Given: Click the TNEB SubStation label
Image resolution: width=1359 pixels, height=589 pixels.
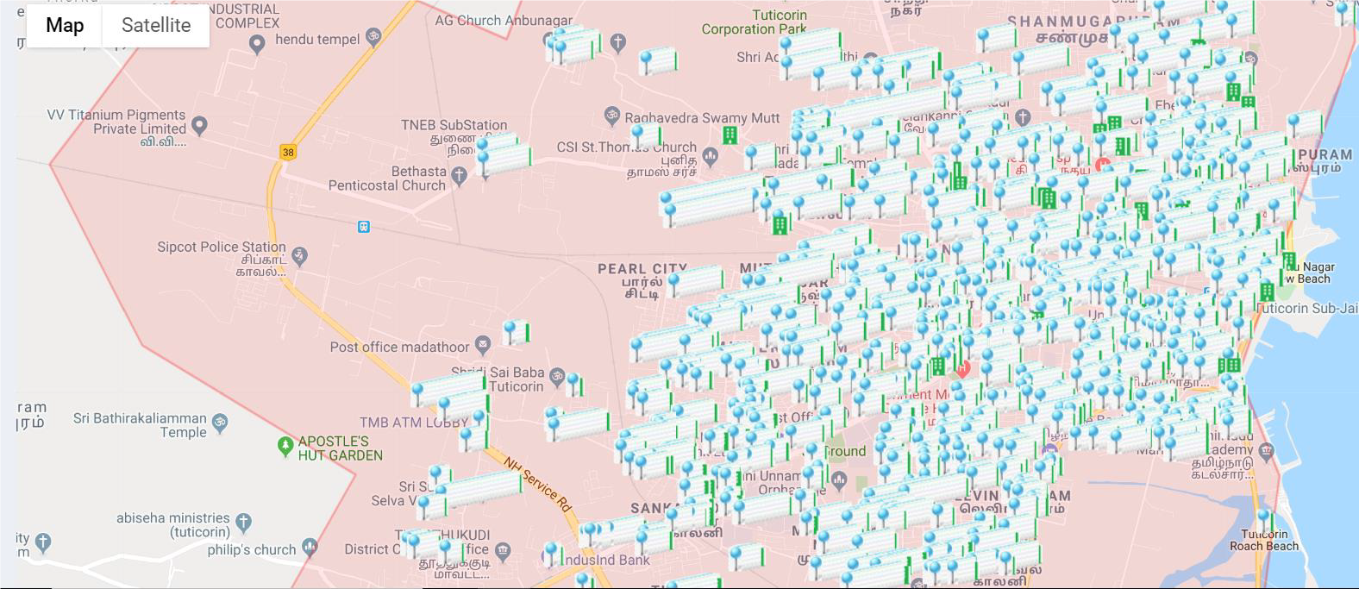Looking at the screenshot, I should [454, 125].
